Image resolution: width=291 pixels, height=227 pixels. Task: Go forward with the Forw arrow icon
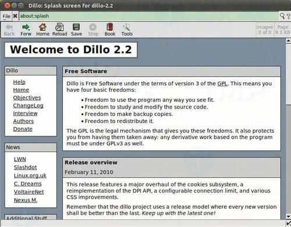point(26,27)
